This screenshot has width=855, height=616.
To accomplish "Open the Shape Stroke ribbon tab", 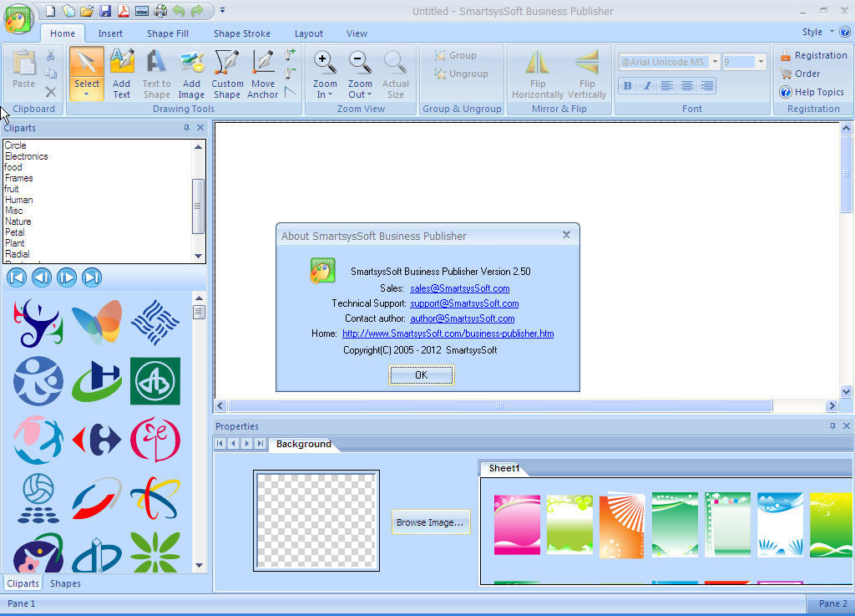I will [242, 33].
